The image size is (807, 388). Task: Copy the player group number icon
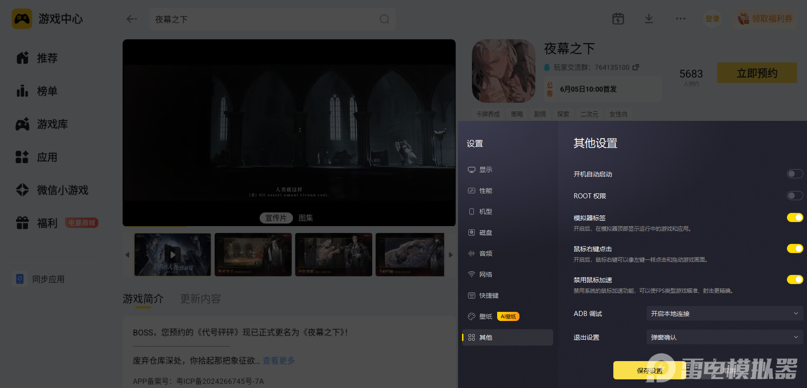tap(636, 67)
